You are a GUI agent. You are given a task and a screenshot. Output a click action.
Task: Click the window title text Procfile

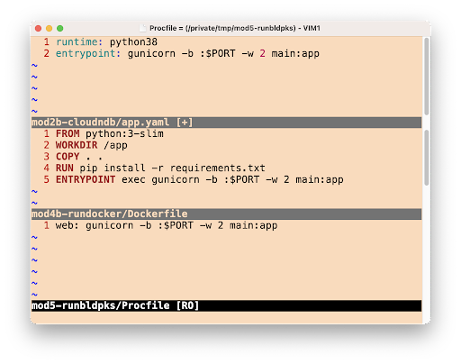(x=163, y=28)
